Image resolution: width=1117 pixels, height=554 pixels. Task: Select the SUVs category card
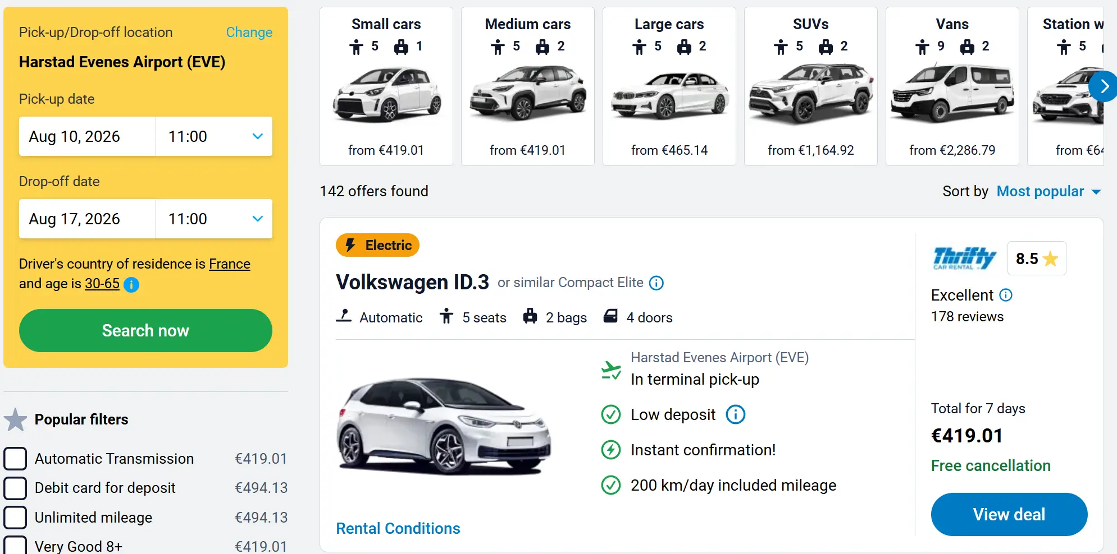tap(810, 86)
